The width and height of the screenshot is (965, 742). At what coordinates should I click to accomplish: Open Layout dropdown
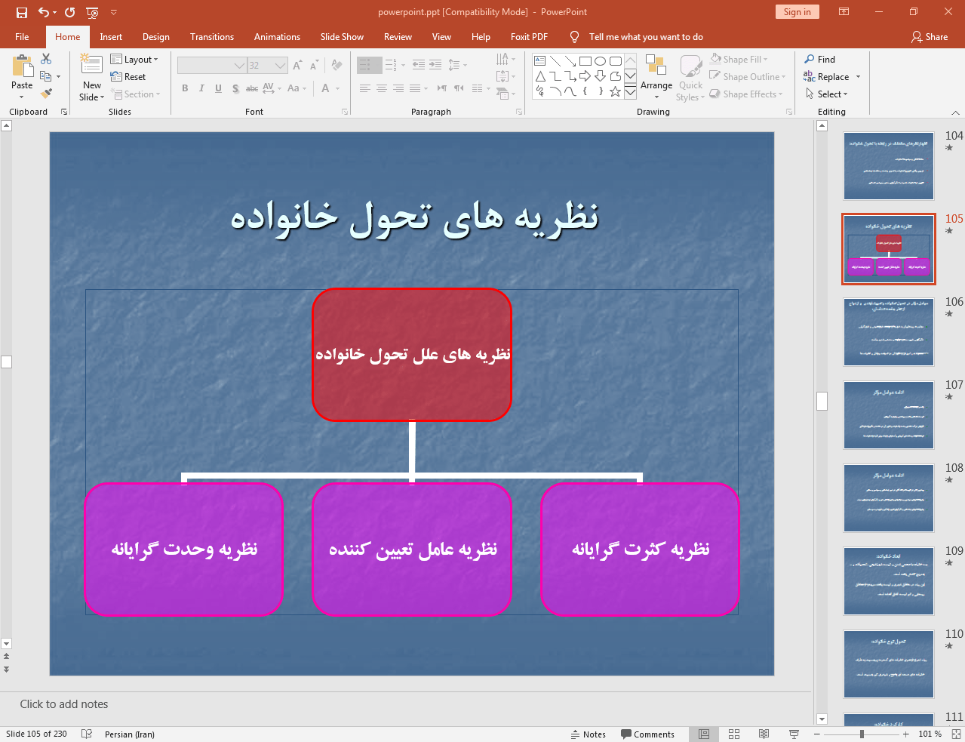[x=134, y=60]
